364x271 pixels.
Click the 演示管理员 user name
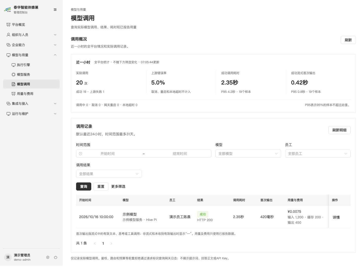22,255
